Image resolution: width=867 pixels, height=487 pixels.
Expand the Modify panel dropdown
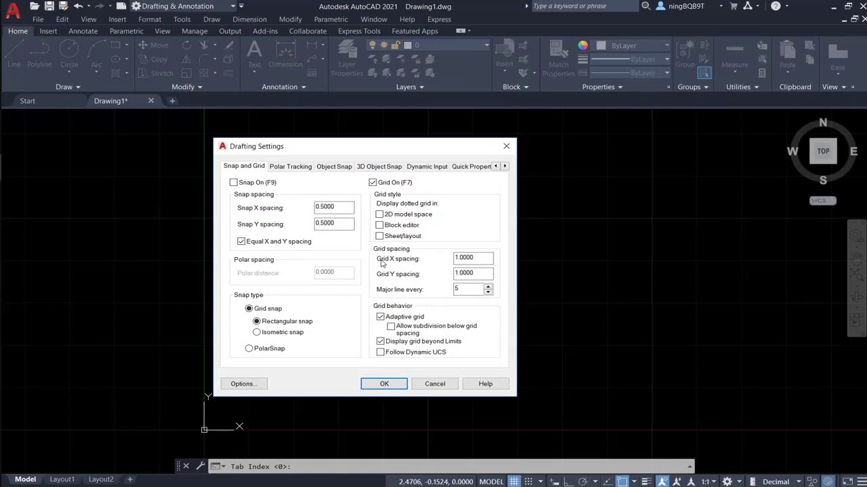pos(187,87)
